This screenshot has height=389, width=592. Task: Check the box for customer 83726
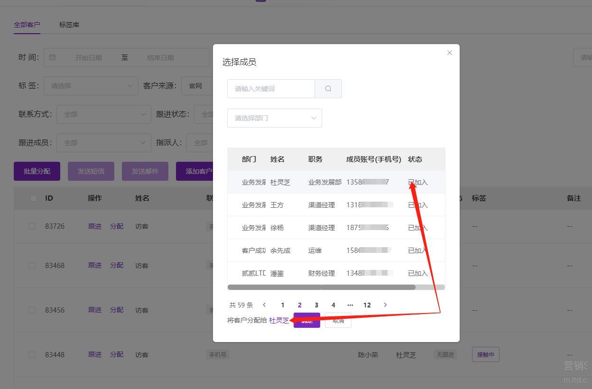[x=32, y=226]
